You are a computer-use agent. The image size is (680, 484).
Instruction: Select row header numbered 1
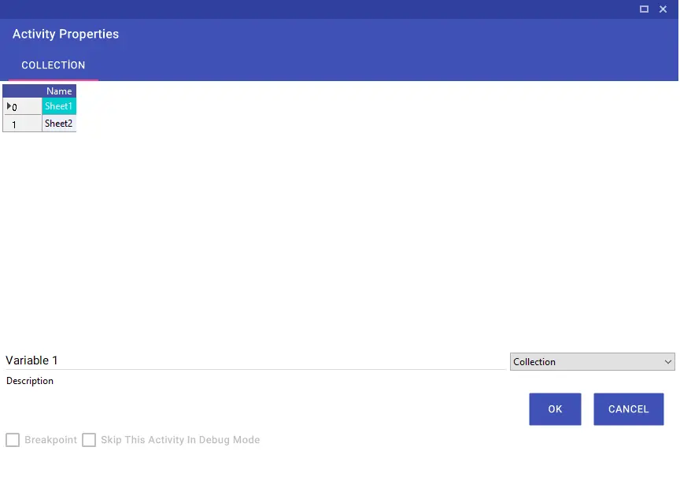pos(22,124)
